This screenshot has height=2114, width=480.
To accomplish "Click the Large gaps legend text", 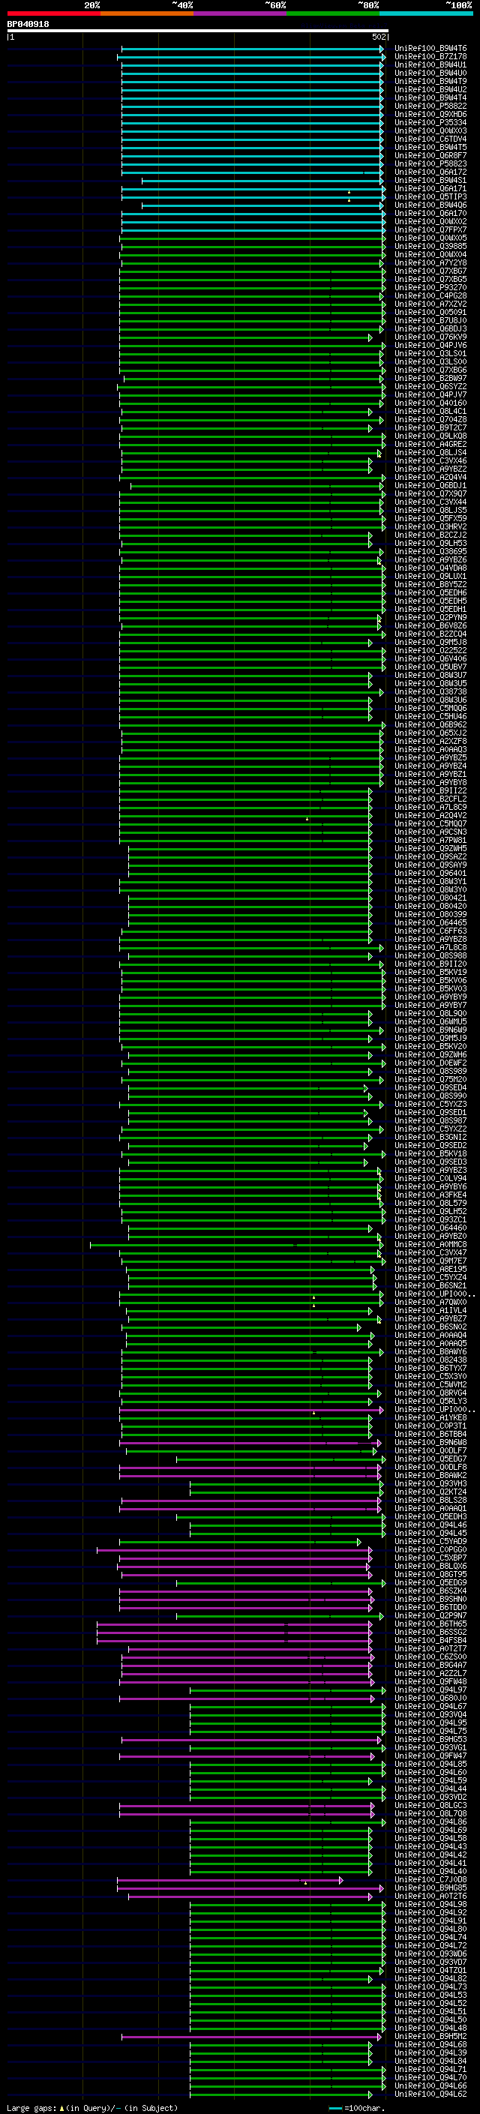I will (92, 2107).
